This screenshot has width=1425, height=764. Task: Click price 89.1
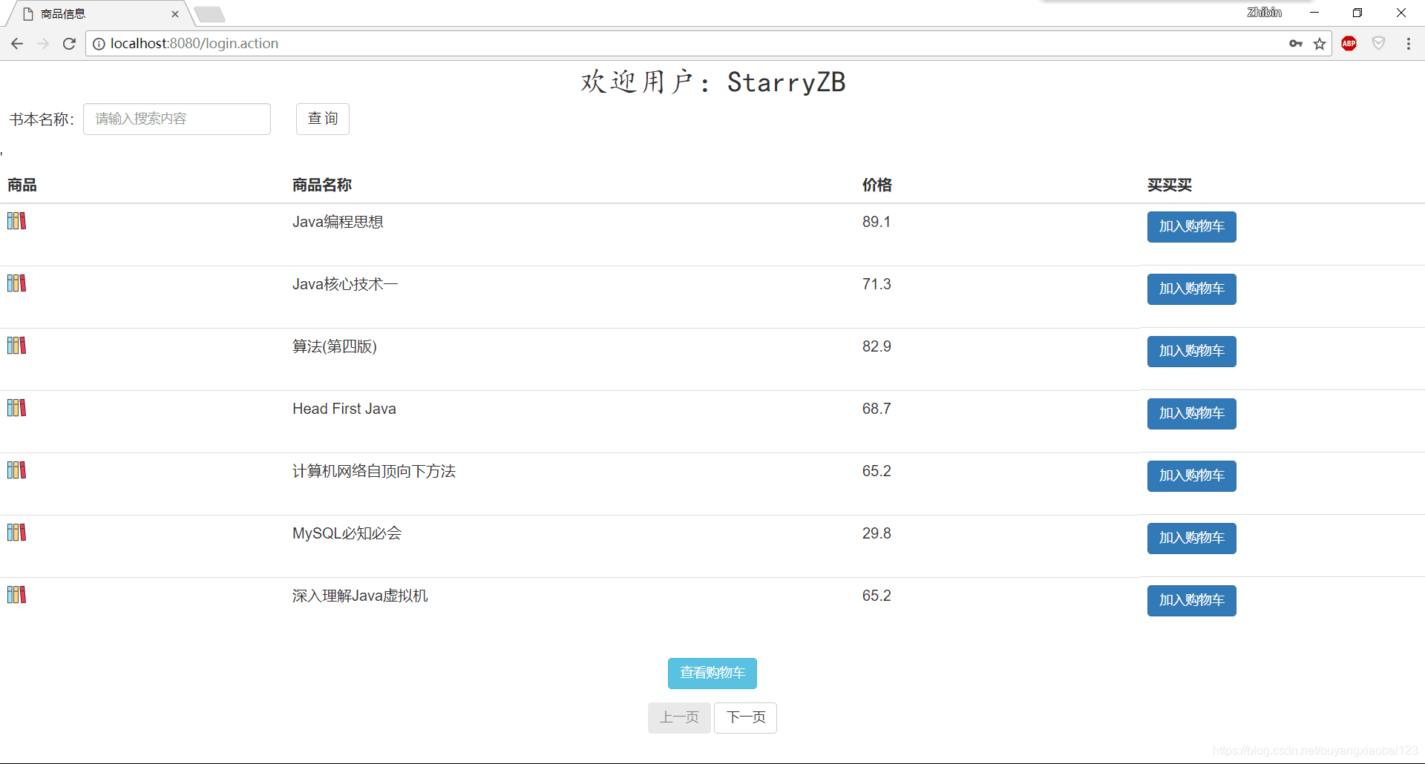pos(877,222)
